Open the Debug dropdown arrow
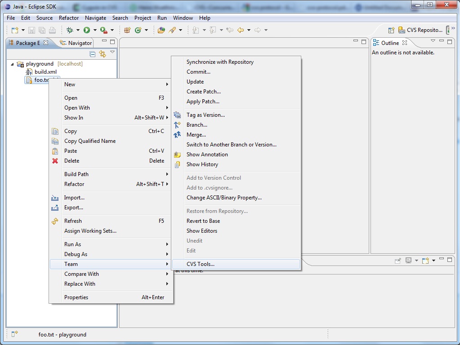The width and height of the screenshot is (460, 345). (x=78, y=30)
